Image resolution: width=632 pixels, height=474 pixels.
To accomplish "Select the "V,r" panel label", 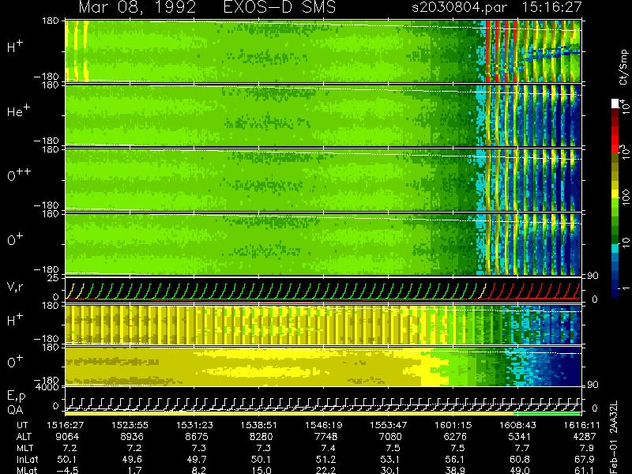I will coord(15,287).
